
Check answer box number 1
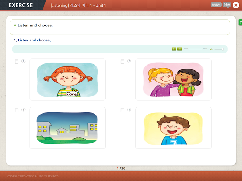tap(17, 62)
